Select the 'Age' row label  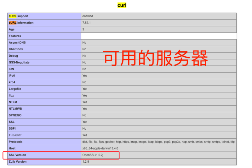pyautogui.click(x=12, y=29)
